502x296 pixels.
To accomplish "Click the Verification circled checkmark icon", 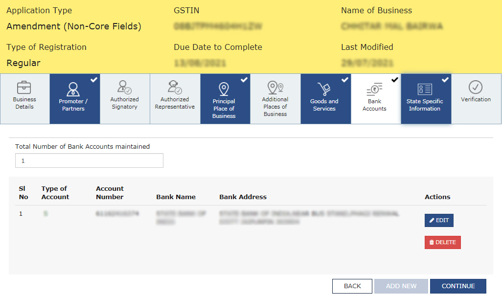I will [476, 87].
